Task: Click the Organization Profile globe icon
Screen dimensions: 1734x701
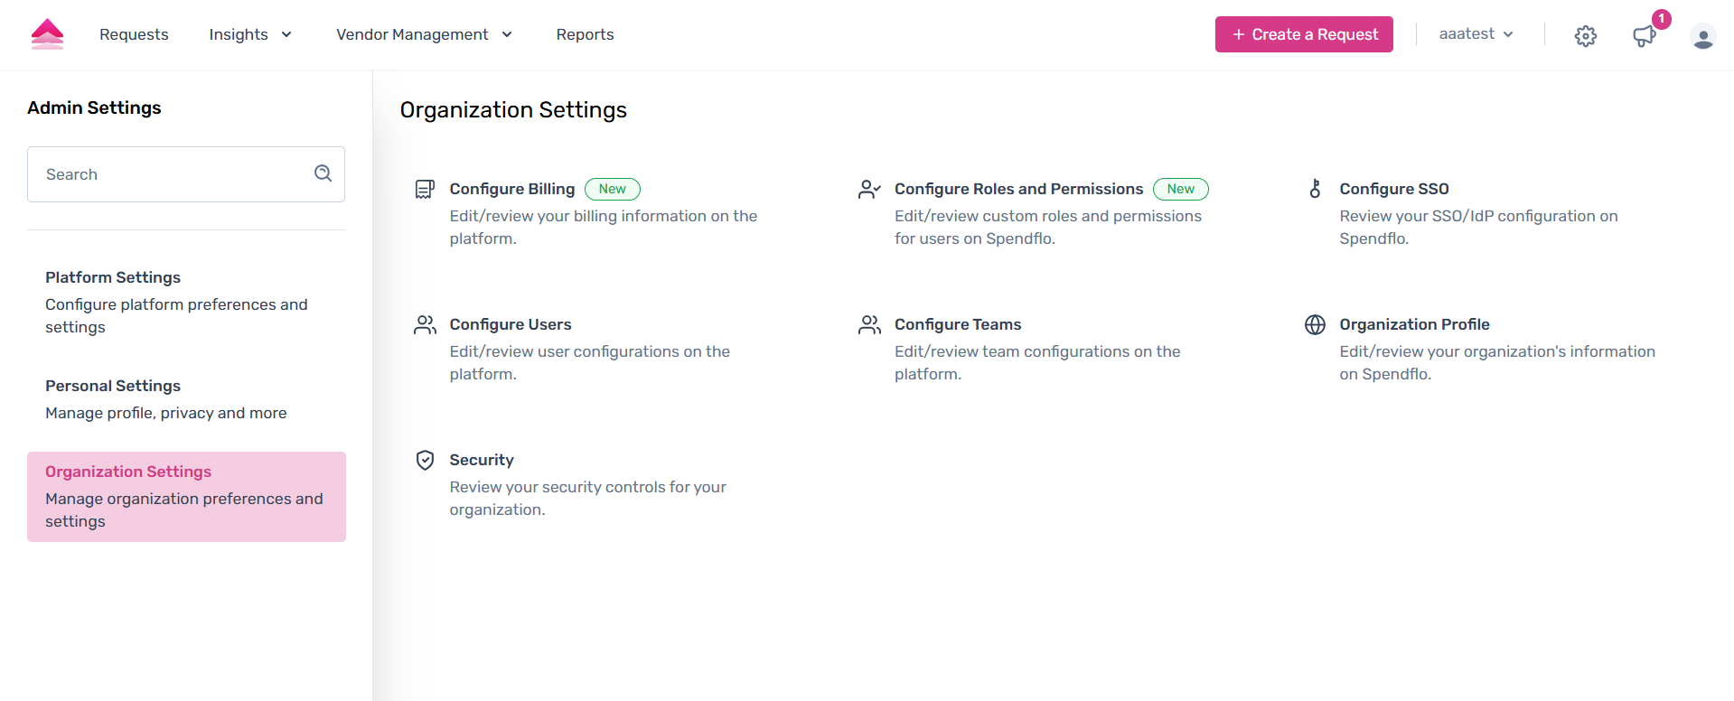Action: coord(1315,324)
